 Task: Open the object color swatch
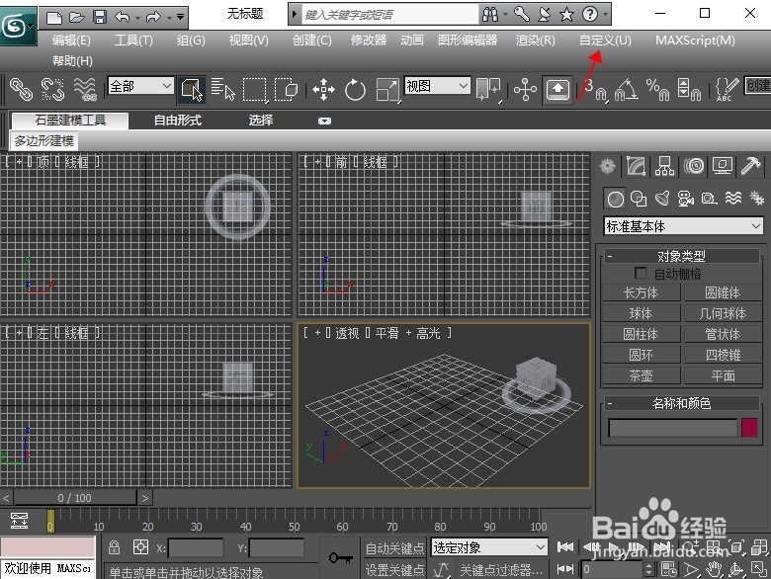click(749, 428)
